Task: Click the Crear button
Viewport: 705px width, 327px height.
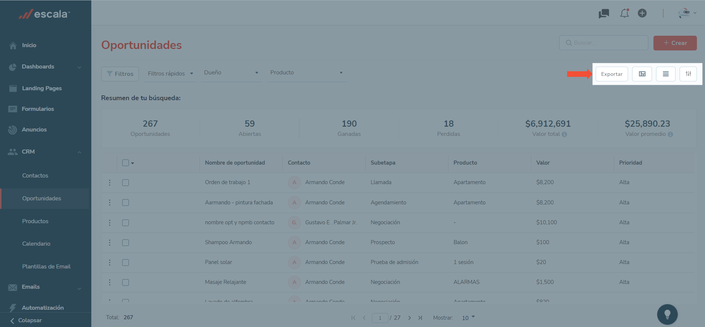Action: pos(675,43)
